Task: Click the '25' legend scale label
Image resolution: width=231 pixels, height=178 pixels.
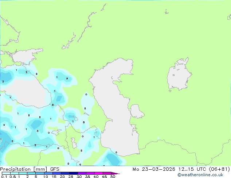Action: 71,177
